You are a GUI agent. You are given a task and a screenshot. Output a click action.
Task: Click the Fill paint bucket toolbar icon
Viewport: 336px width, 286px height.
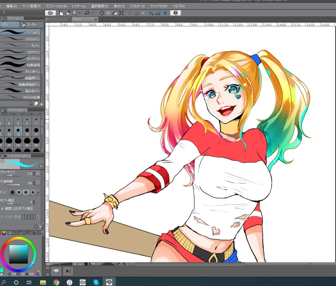[115, 13]
